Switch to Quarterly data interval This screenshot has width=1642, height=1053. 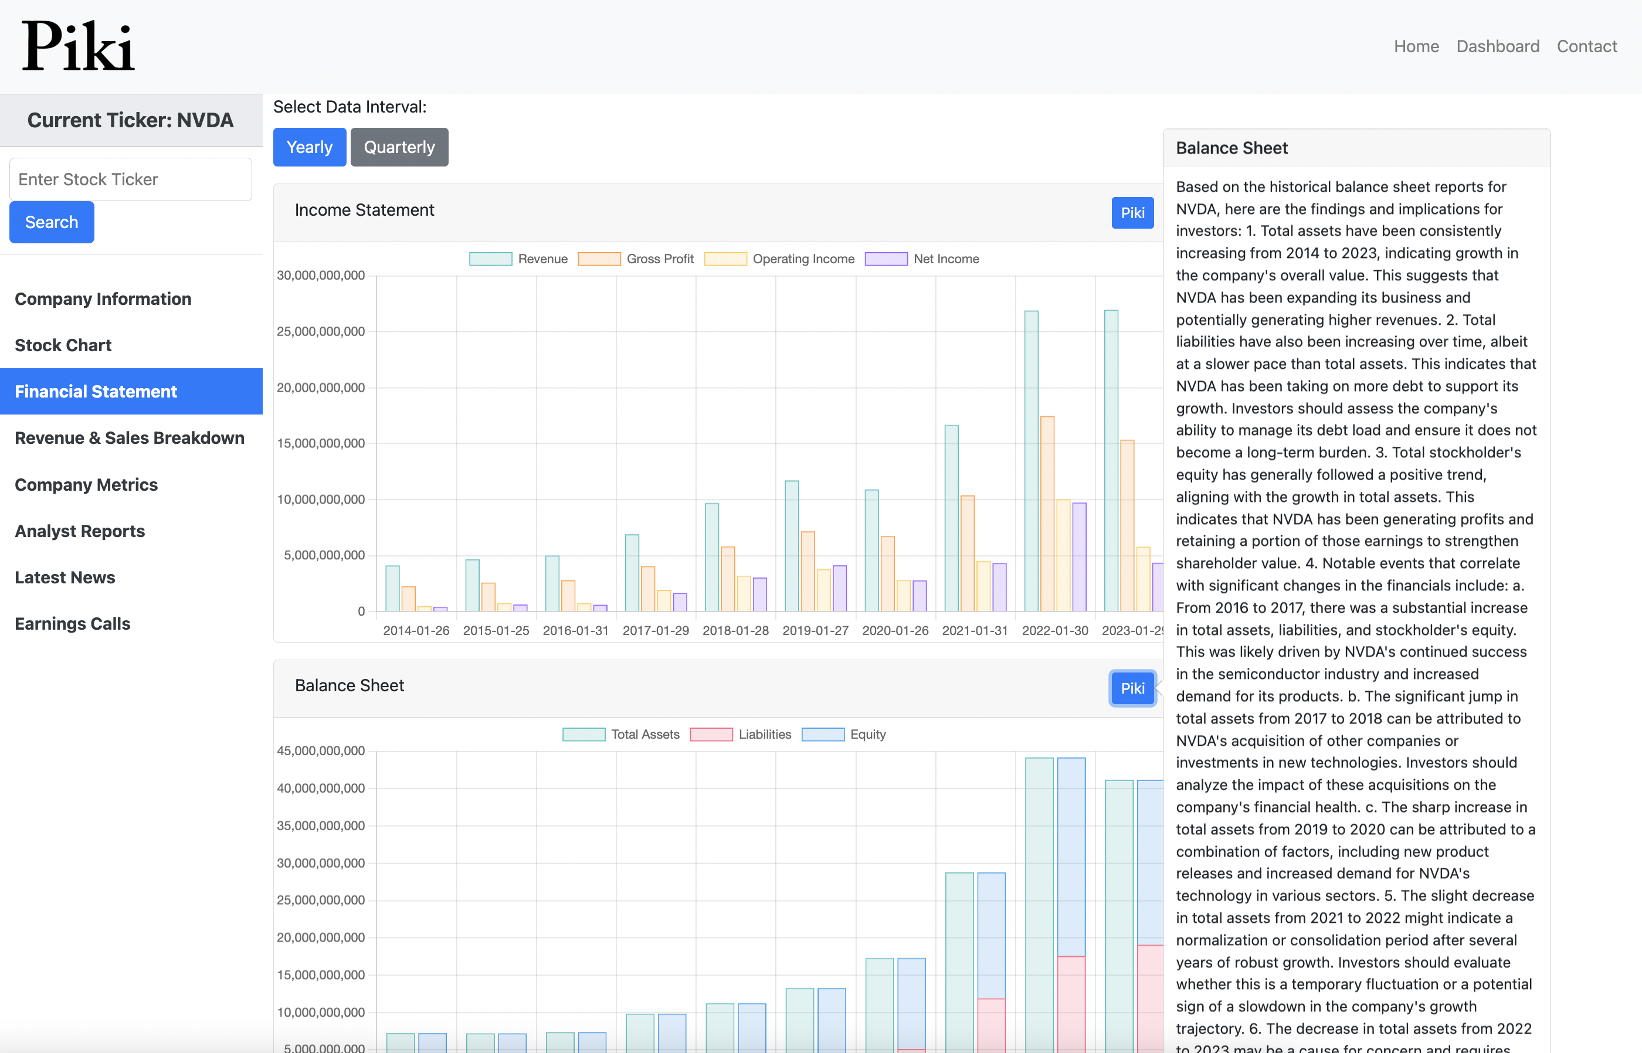[x=399, y=147]
